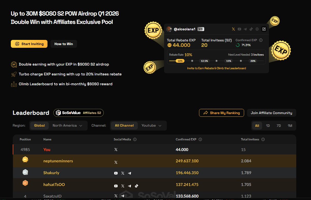Screen dimensions: 311x200
Task: Open the X icon in the You row
Action: [x=116, y=150]
